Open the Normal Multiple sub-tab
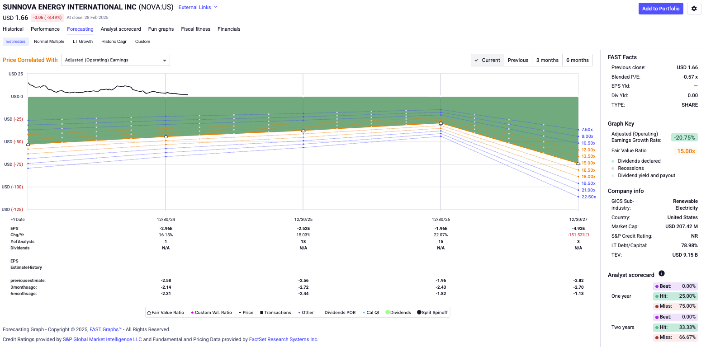706x347 pixels. click(x=49, y=41)
